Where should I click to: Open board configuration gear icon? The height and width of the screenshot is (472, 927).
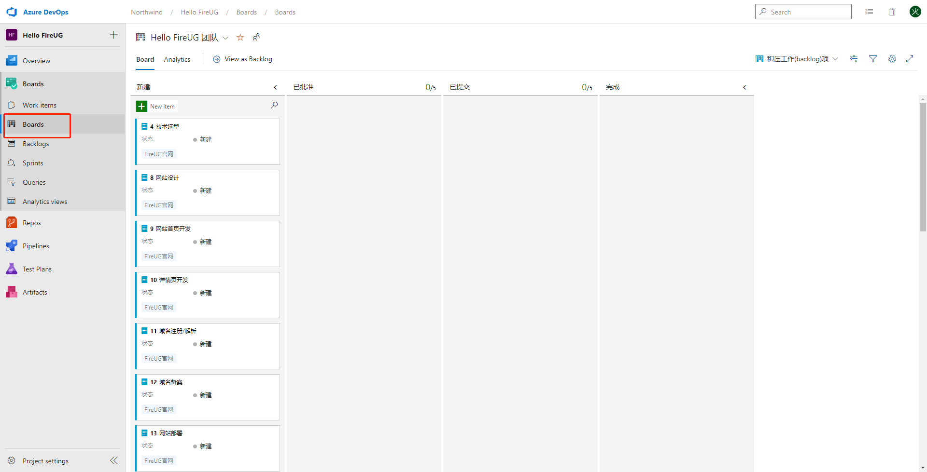pos(892,59)
